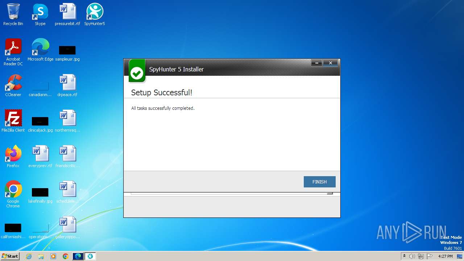Launch CCleaner desktop shortcut

tap(13, 86)
